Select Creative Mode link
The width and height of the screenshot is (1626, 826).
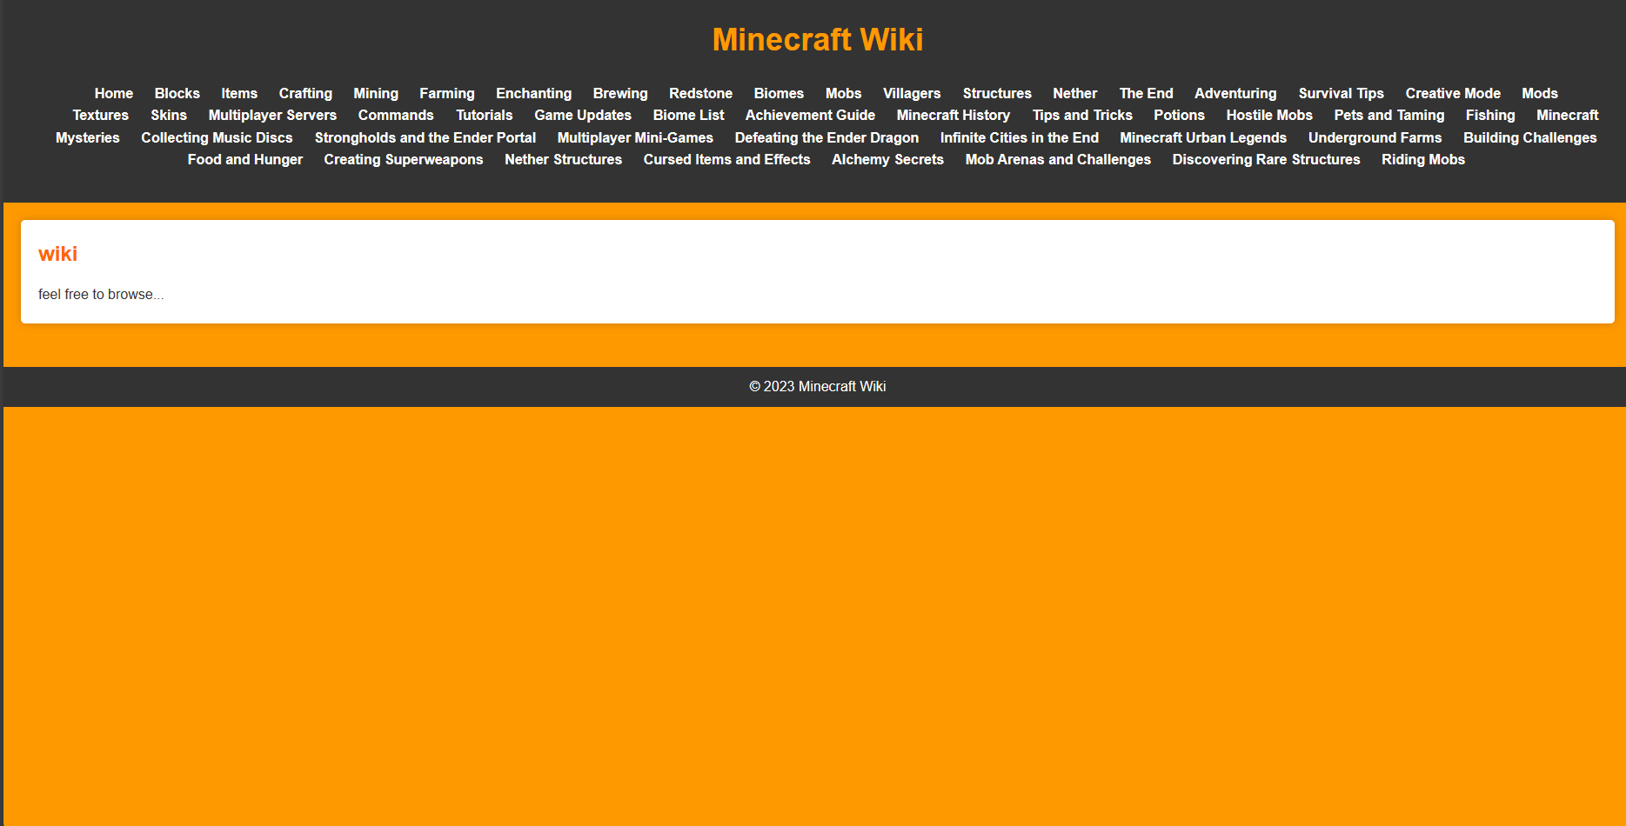point(1453,93)
